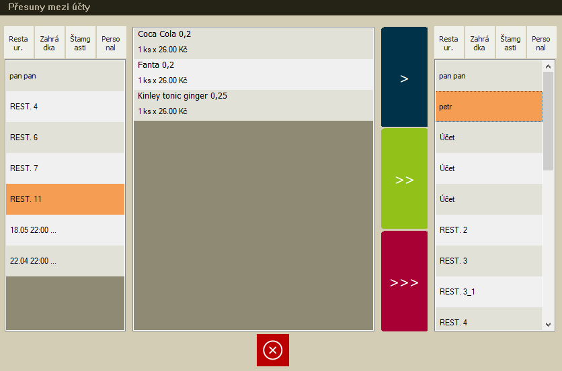Open the left Restaur. tab
The width and height of the screenshot is (562, 371).
tap(19, 44)
